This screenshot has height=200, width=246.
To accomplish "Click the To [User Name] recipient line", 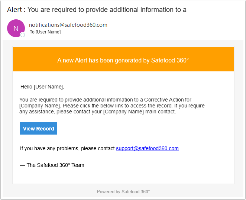I will click(x=45, y=32).
